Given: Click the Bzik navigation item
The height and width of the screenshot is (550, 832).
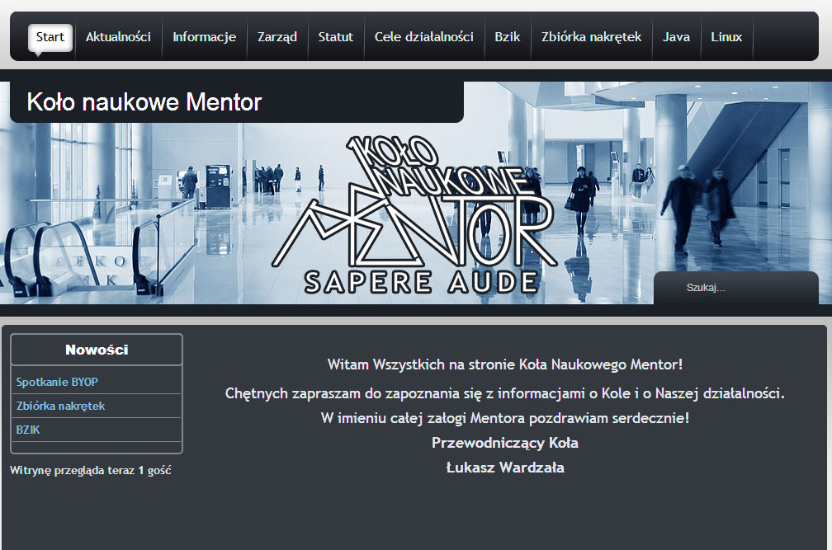Looking at the screenshot, I should pyautogui.click(x=508, y=37).
